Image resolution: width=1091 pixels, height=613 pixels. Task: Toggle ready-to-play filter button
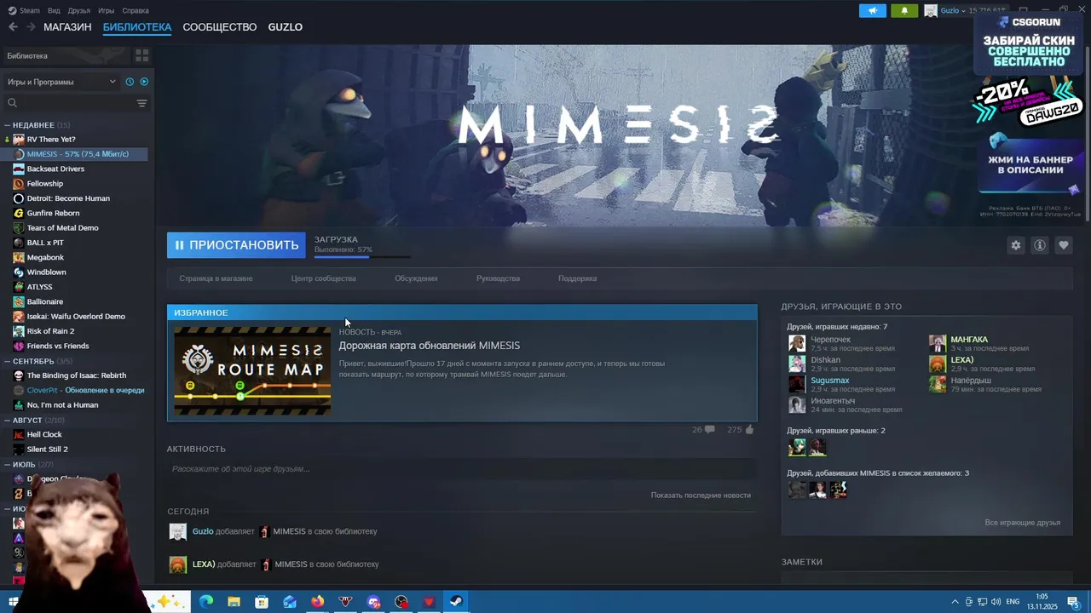[144, 82]
